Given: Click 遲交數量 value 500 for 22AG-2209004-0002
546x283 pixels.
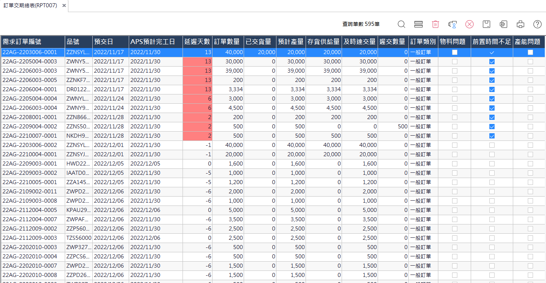Looking at the screenshot, I should click(393, 127).
